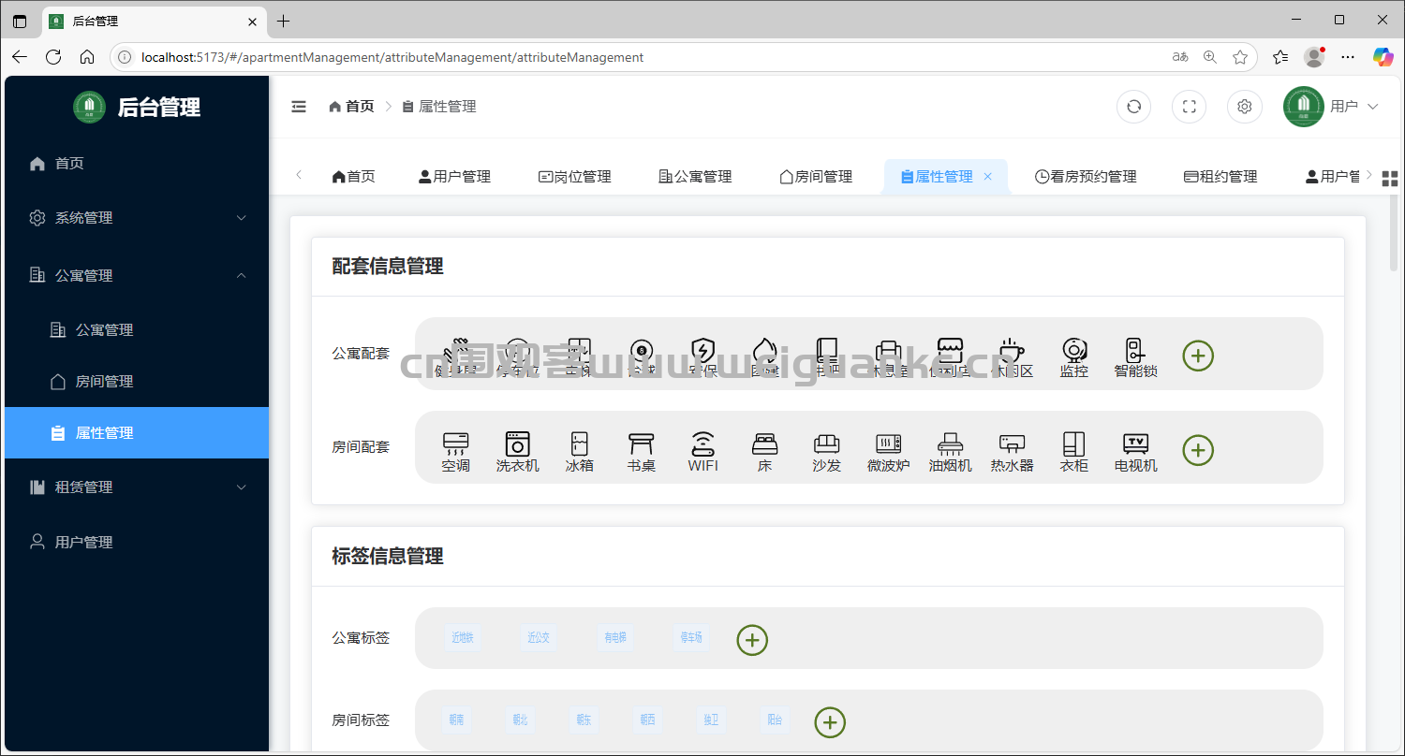Click the WIFI room amenity icon
The image size is (1405, 756).
(x=703, y=443)
